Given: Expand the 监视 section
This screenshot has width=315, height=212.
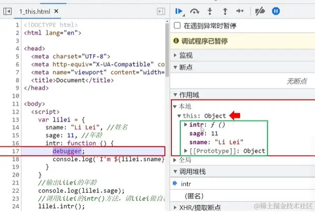Looking at the screenshot, I should (175, 55).
